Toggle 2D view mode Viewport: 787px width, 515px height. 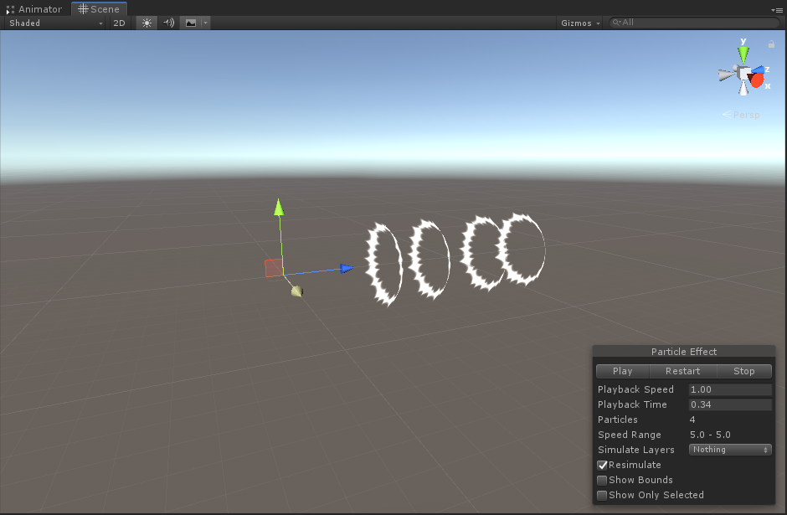tap(119, 23)
